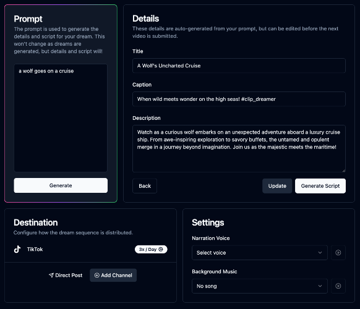The width and height of the screenshot is (360, 309).
Task: Click the Narration Voice label
Action: coord(211,238)
